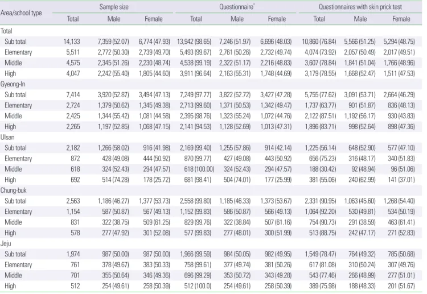Select the value '10,860 (76.84)'
The width and height of the screenshot is (427, 294).
click(319, 42)
